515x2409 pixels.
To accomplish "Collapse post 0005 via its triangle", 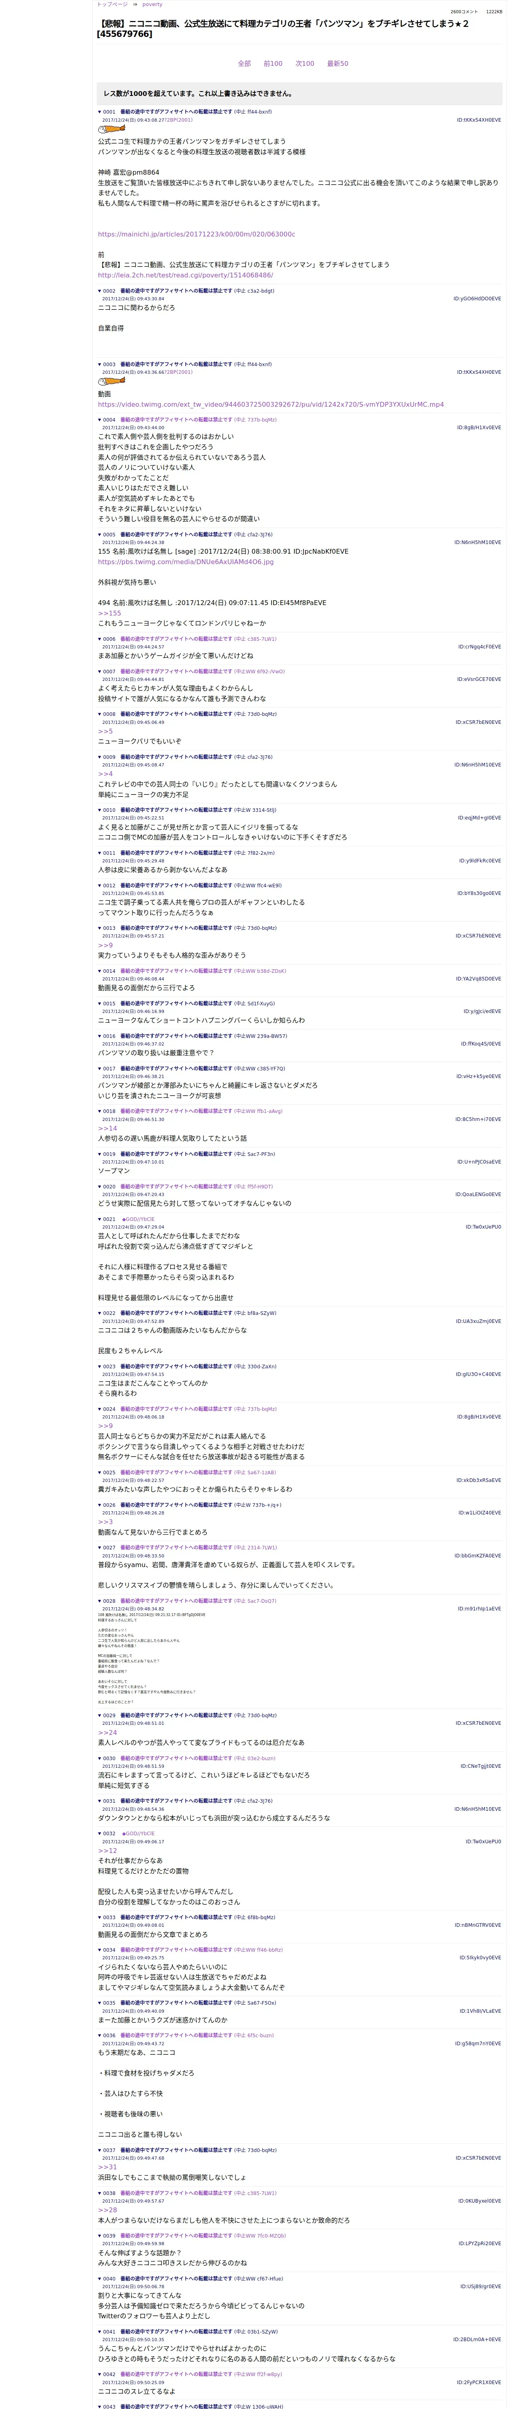I will [100, 535].
